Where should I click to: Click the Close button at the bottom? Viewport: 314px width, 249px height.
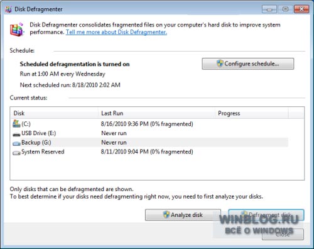[x=283, y=235]
